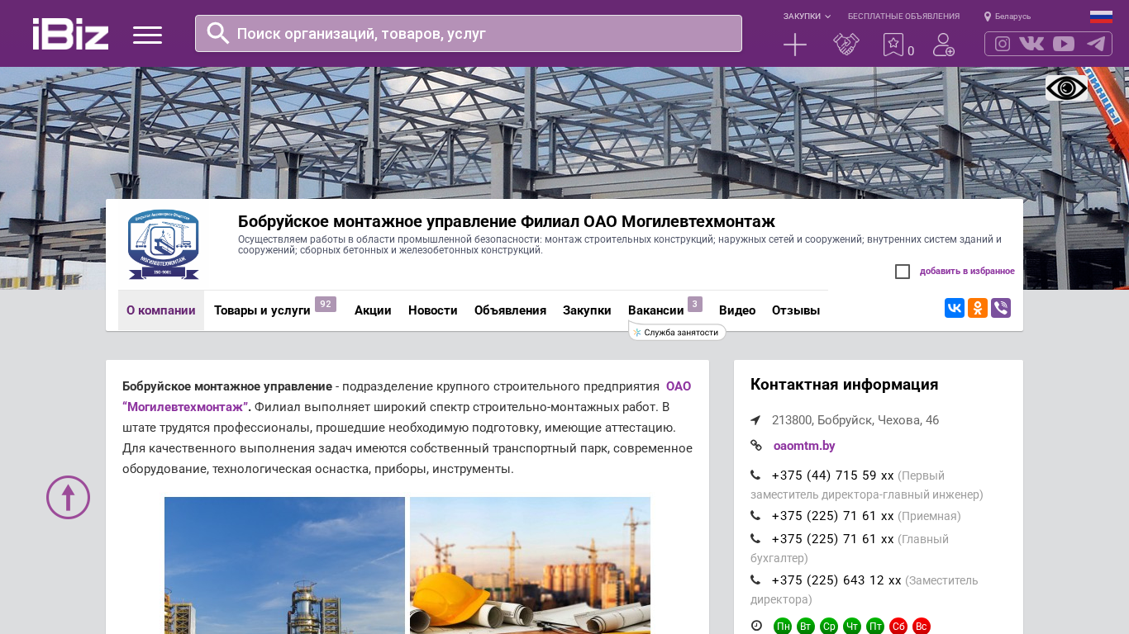This screenshot has width=1129, height=634.
Task: Click the add user account icon
Action: [x=943, y=45]
